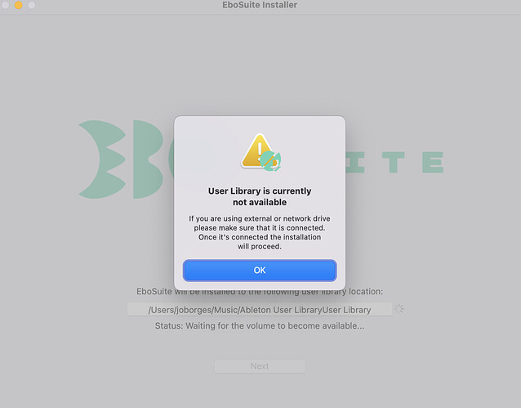Click the 'User Library is currently not available' heading
Viewport: 521px width, 408px height.
click(x=260, y=196)
